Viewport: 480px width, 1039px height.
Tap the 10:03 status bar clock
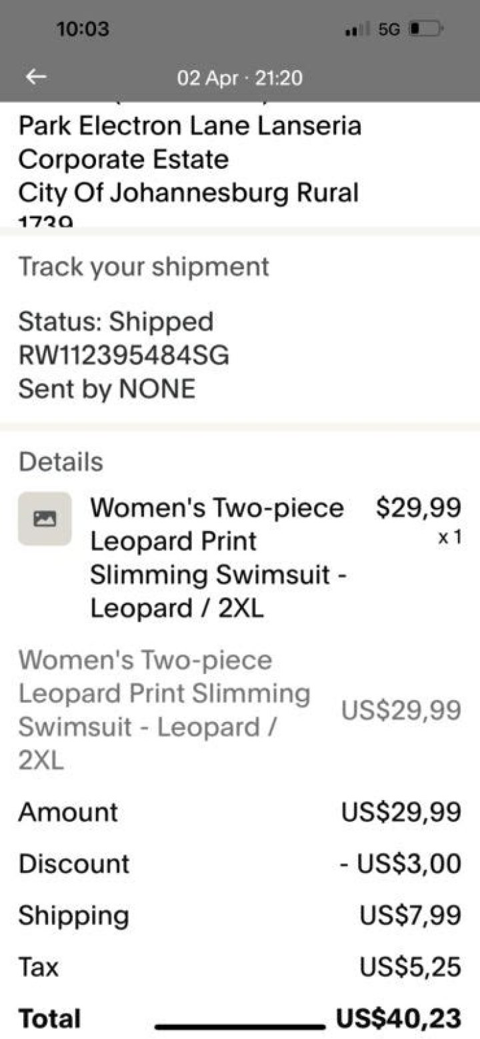pyautogui.click(x=83, y=29)
